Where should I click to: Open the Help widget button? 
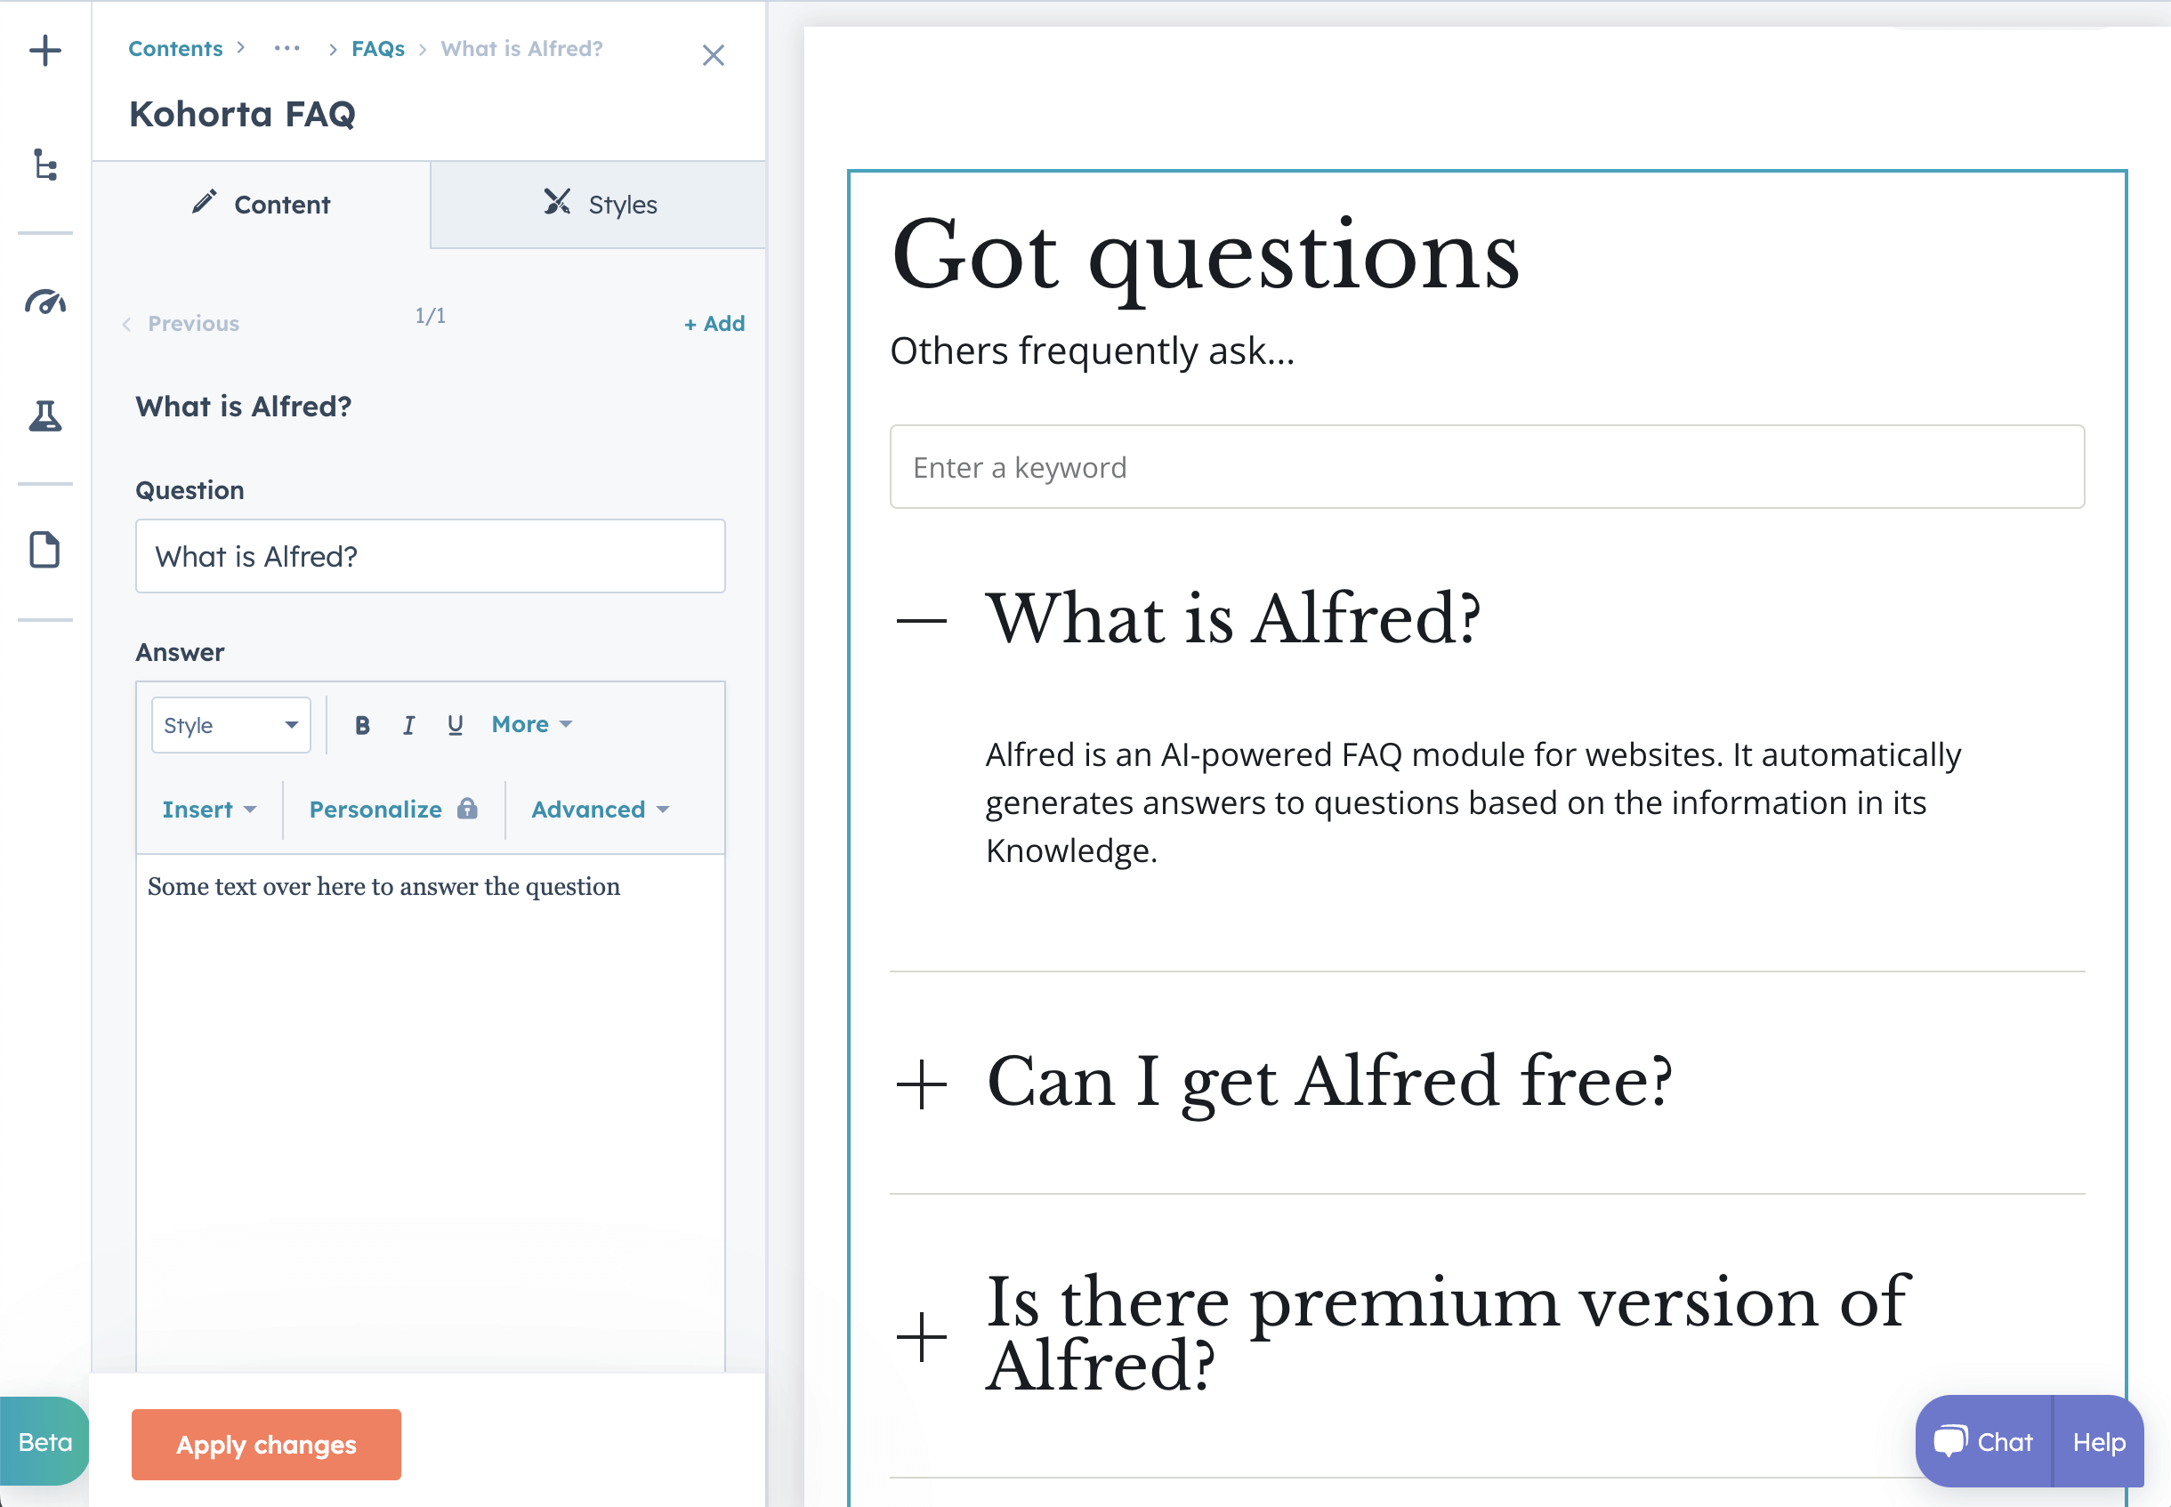pos(2098,1442)
